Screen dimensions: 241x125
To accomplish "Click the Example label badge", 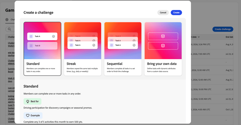I will coord(33,115).
